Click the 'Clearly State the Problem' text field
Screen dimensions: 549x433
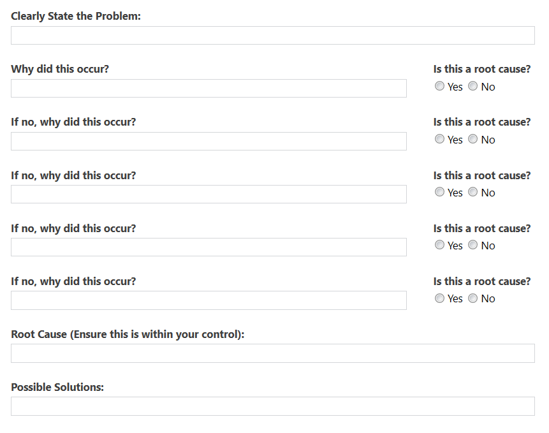click(x=273, y=35)
